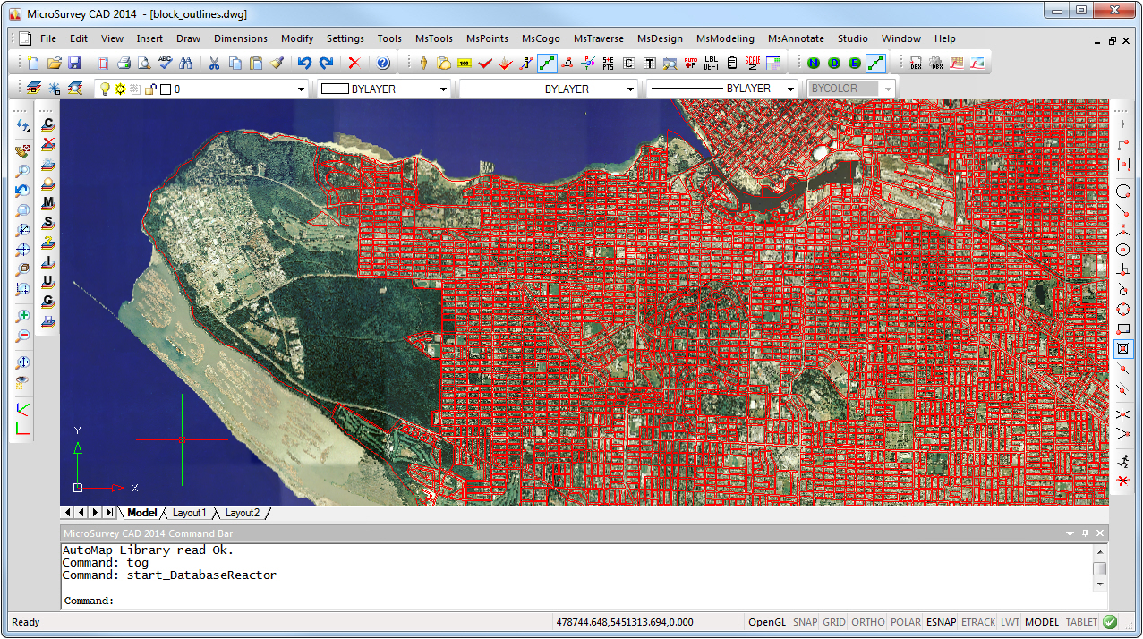Click the Find binoculars icon

pos(186,64)
